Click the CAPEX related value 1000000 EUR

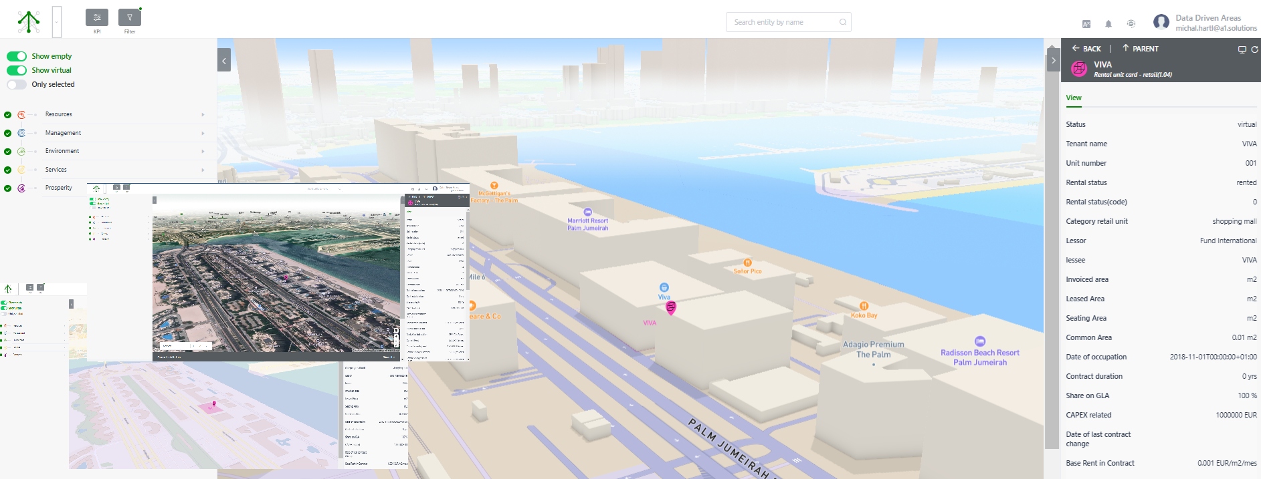[1236, 415]
